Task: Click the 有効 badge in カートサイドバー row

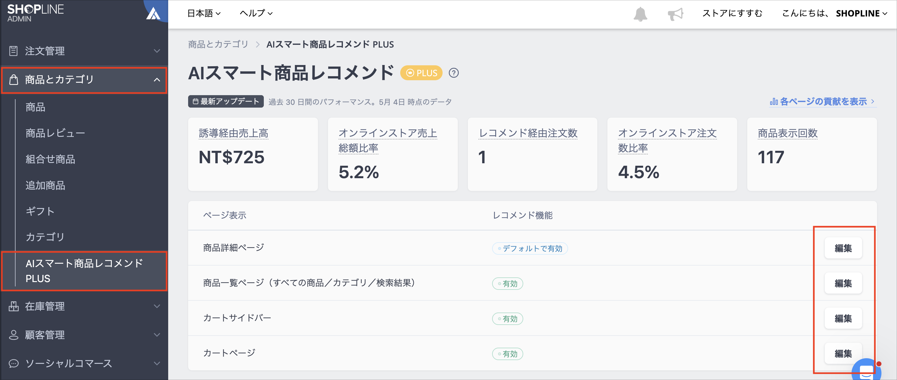Action: click(x=507, y=319)
